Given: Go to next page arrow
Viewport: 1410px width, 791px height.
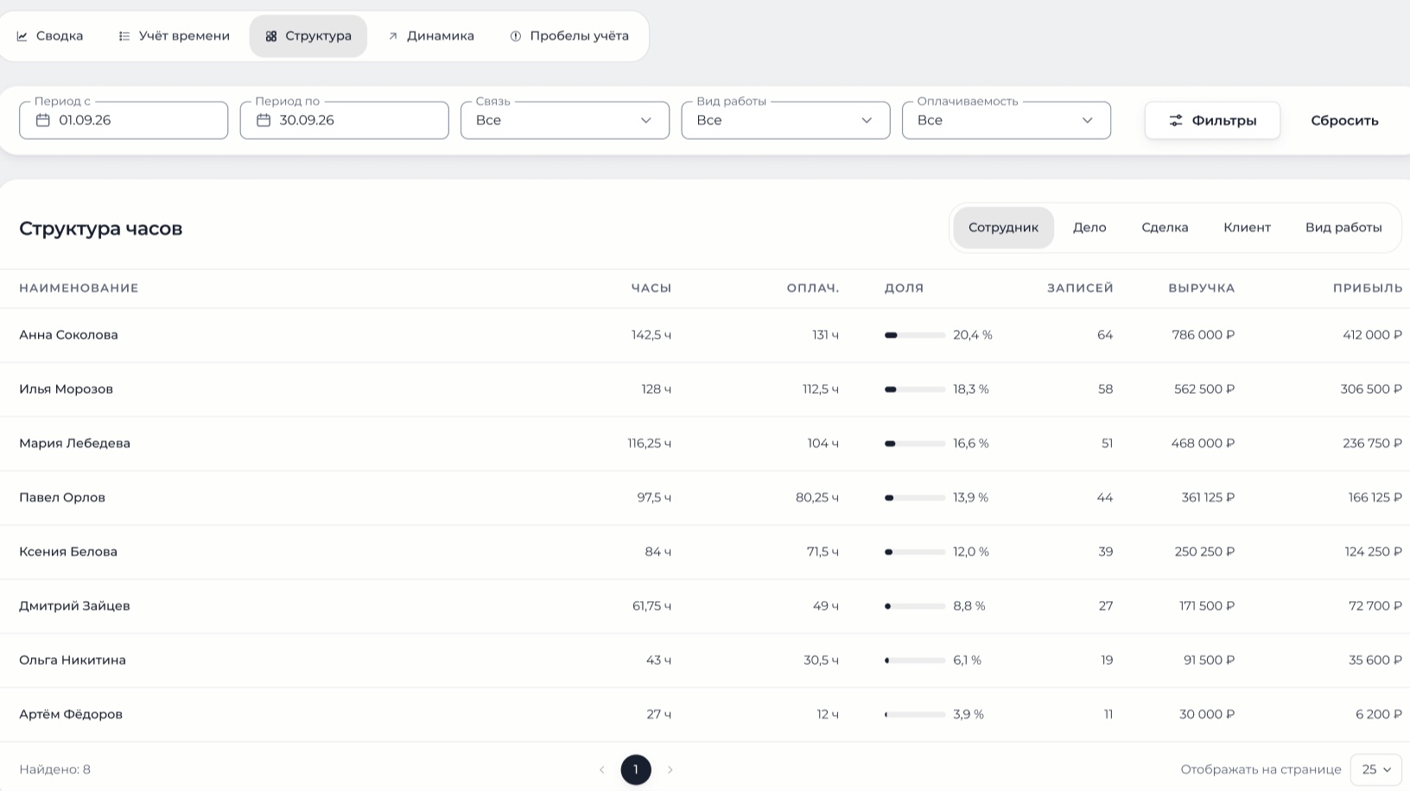Looking at the screenshot, I should tap(670, 769).
